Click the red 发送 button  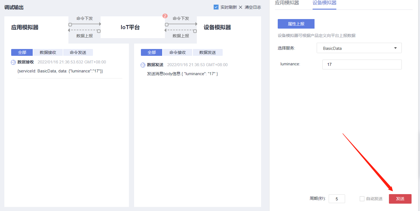click(x=400, y=199)
